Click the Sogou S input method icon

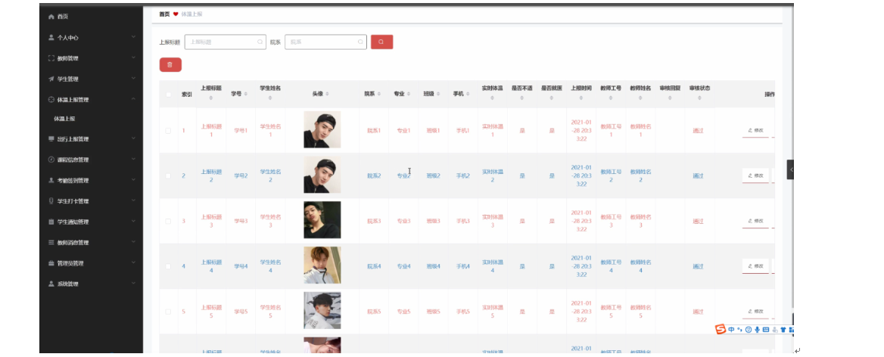[x=721, y=330]
